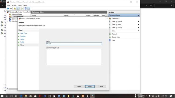Click the Filter by Group funnel icon
Screen dimensions: 175x98
coord(110,28)
